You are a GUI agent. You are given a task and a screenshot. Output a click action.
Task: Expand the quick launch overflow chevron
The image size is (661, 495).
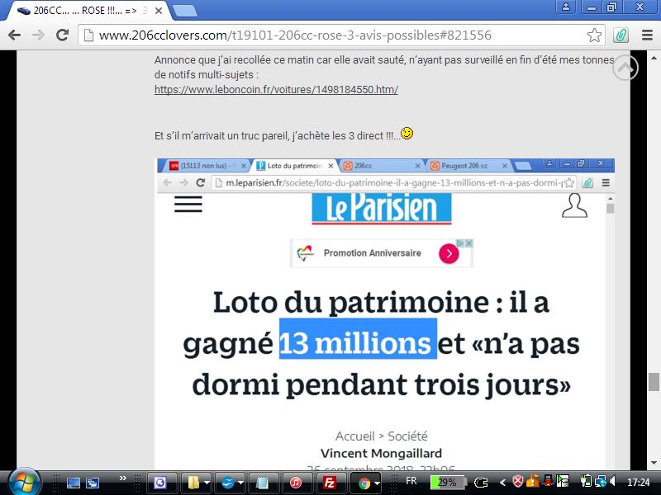(122, 478)
